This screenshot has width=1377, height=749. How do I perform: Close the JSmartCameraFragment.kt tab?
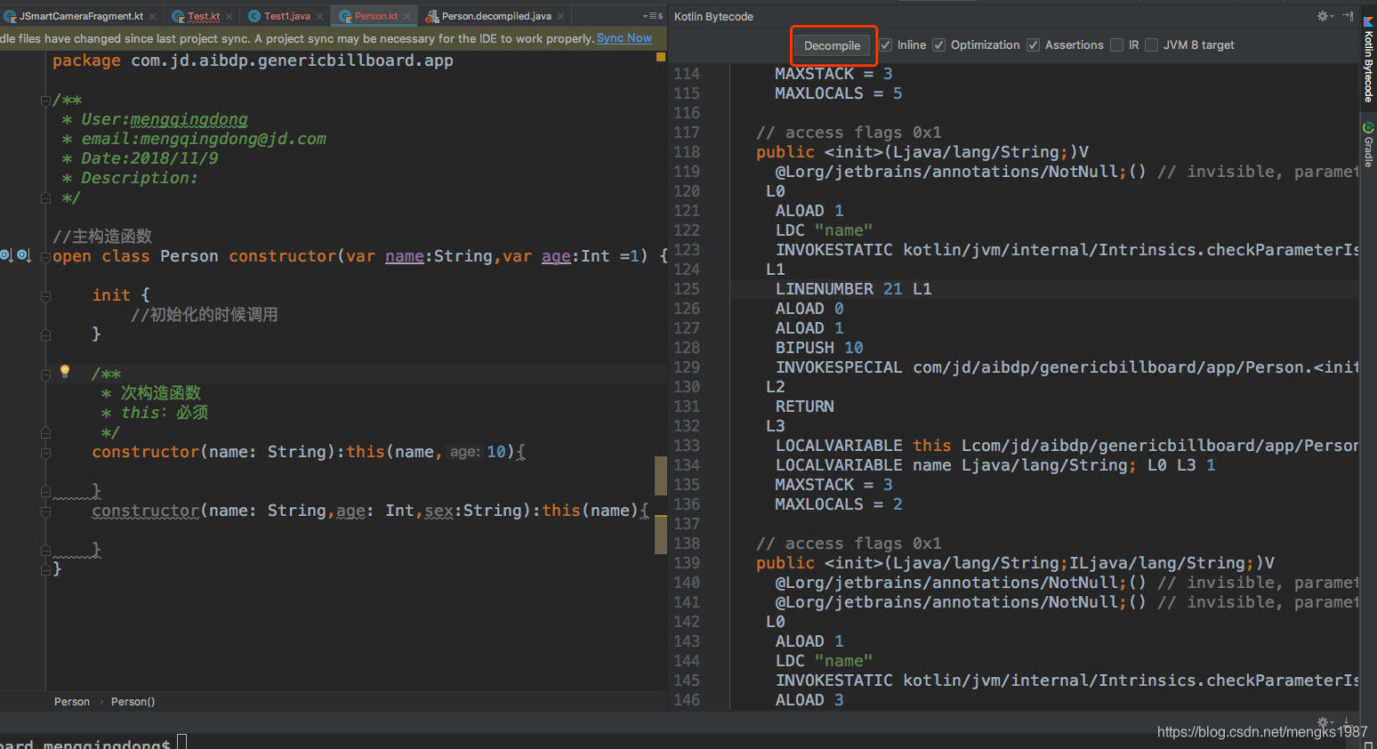[153, 17]
